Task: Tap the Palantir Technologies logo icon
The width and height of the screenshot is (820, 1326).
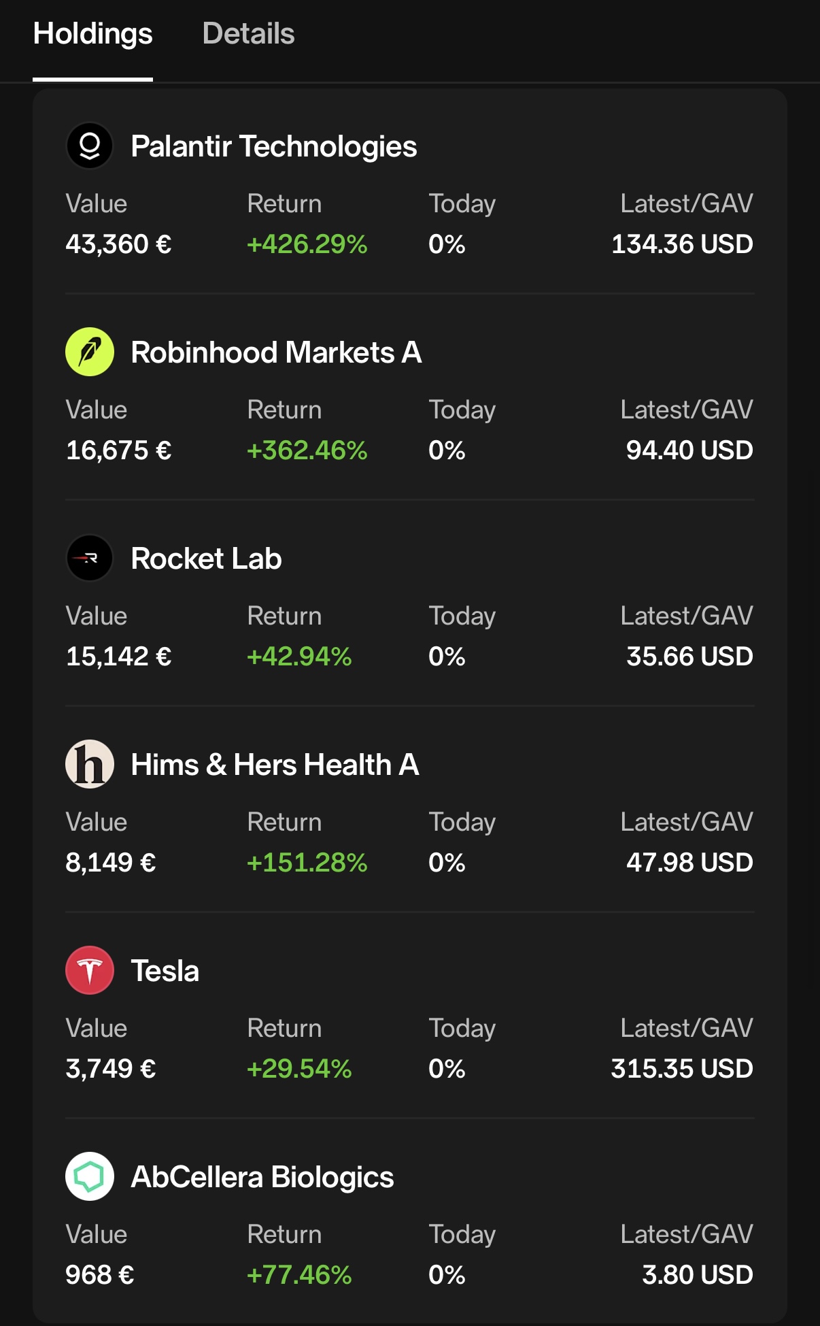Action: coord(90,146)
